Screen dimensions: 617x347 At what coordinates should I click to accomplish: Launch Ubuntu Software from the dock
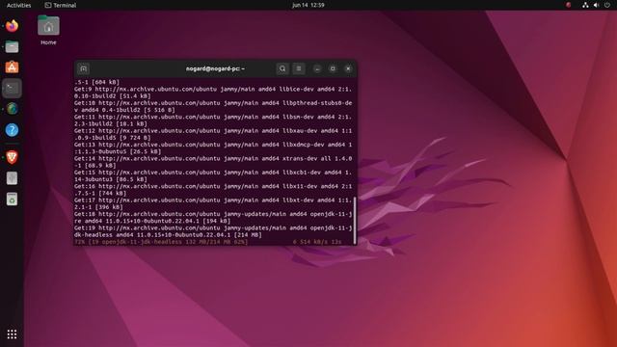pos(12,67)
